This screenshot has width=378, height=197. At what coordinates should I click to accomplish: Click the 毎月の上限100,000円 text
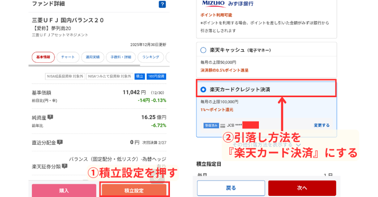click(x=219, y=102)
